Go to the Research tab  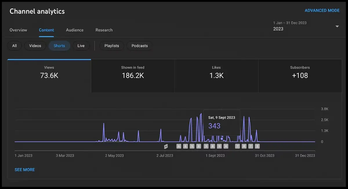pyautogui.click(x=104, y=30)
